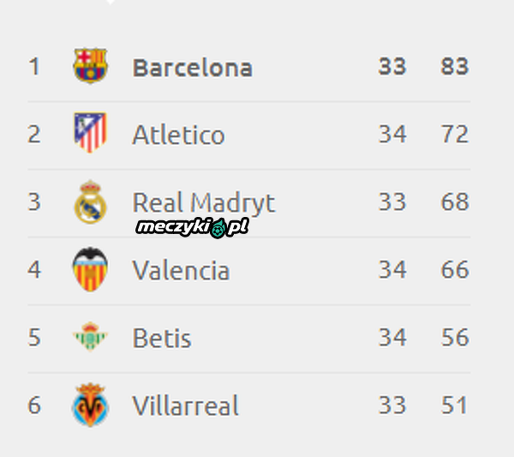
Task: Click the Villarreal yellow crest icon
Action: pyautogui.click(x=90, y=405)
